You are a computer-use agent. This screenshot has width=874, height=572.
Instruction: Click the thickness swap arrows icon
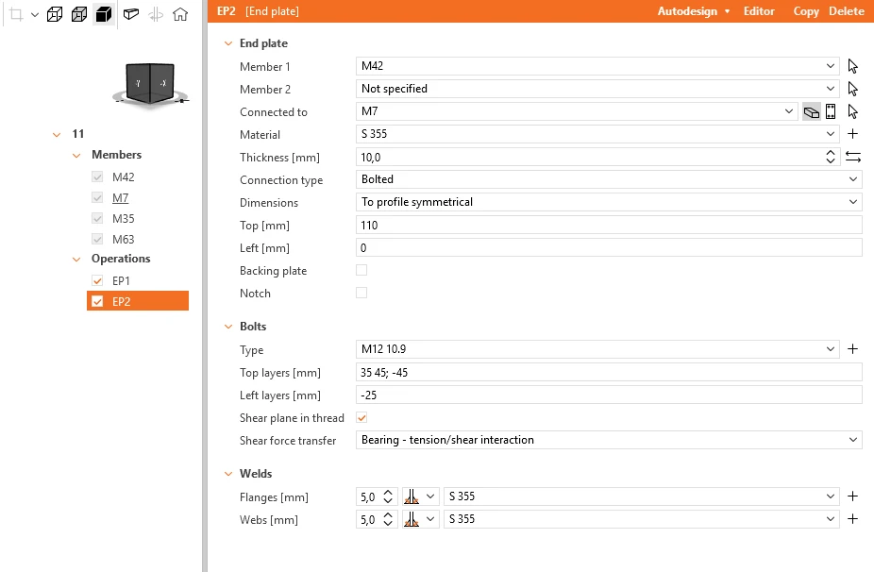click(x=853, y=158)
